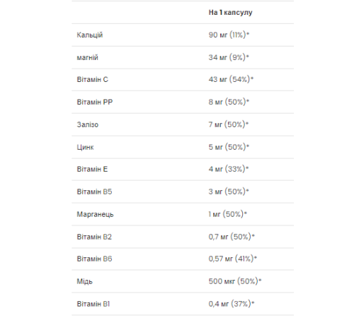Screen dimensions: 354x318
Task: Click the Вітамін Е label
Action: click(92, 169)
